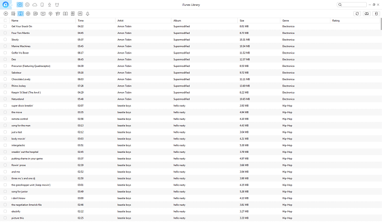Sort by the Time column header
382x223 pixels.
point(95,21)
